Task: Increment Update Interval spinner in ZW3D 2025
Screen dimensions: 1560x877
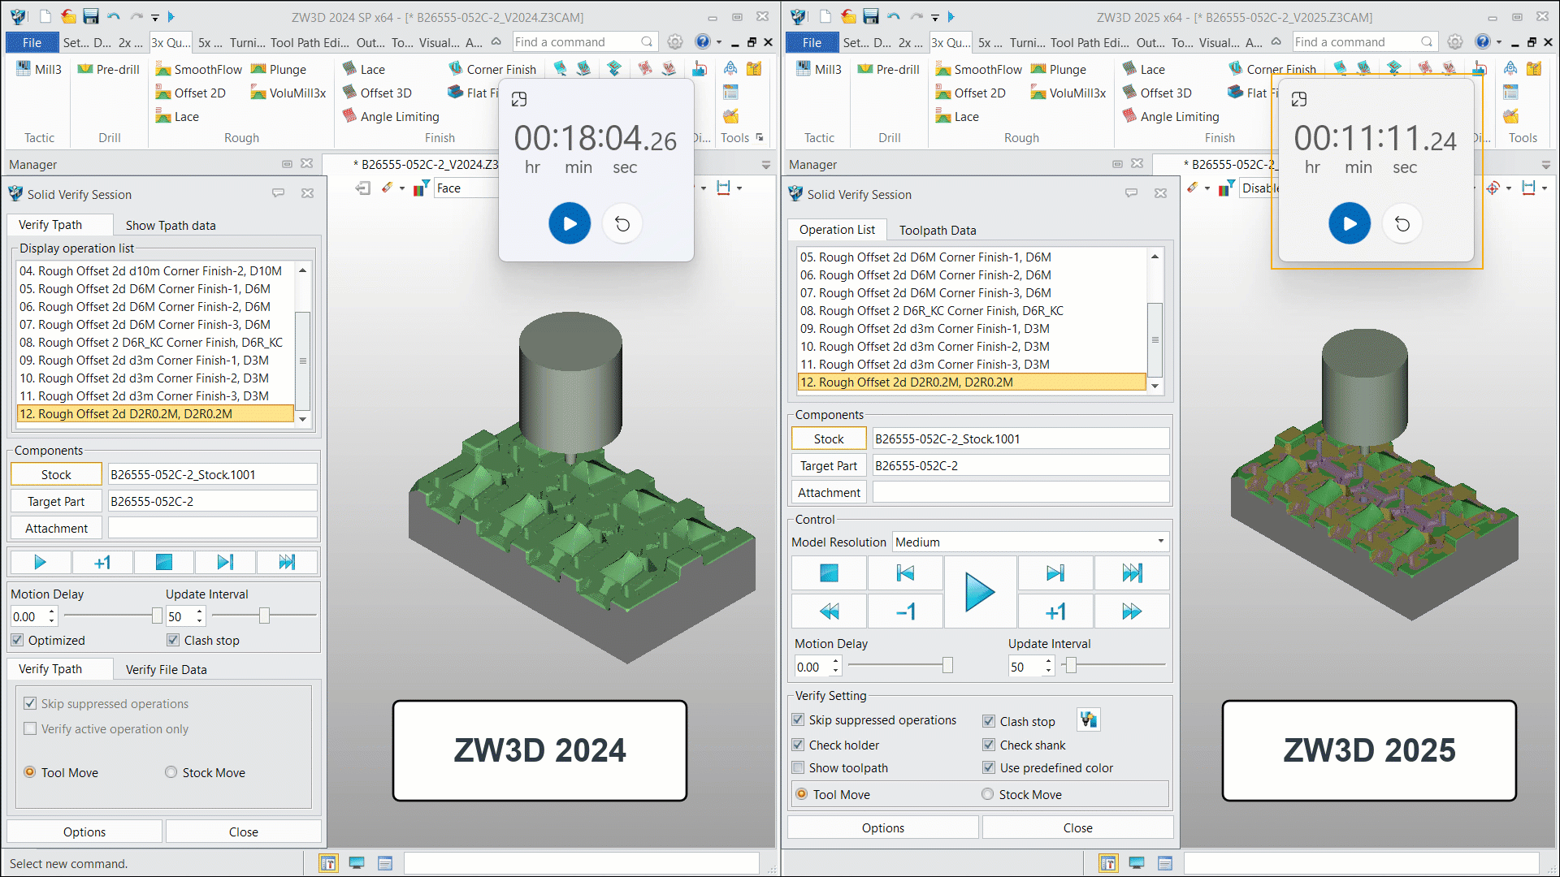Action: click(x=1049, y=662)
